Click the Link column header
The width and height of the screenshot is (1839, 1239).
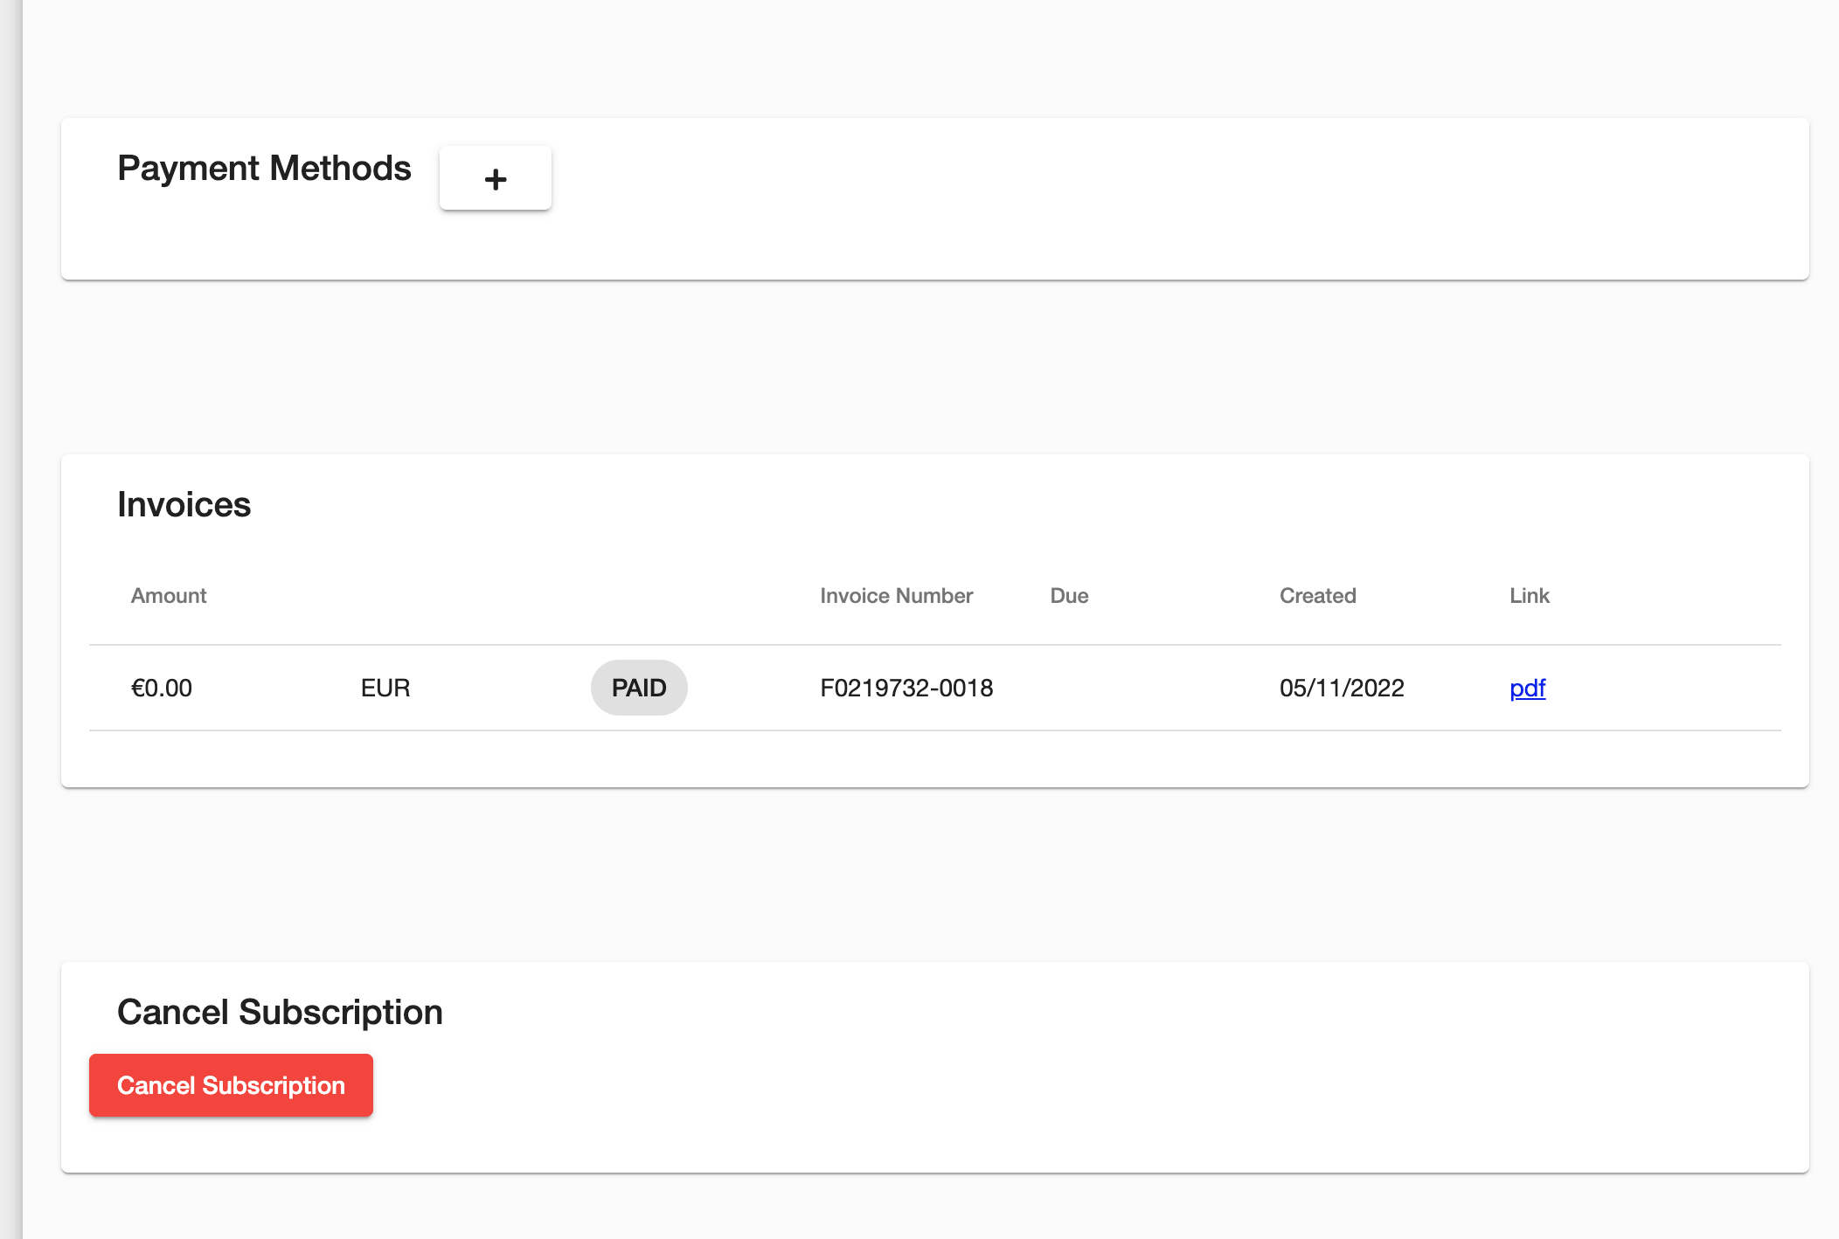[x=1530, y=596]
